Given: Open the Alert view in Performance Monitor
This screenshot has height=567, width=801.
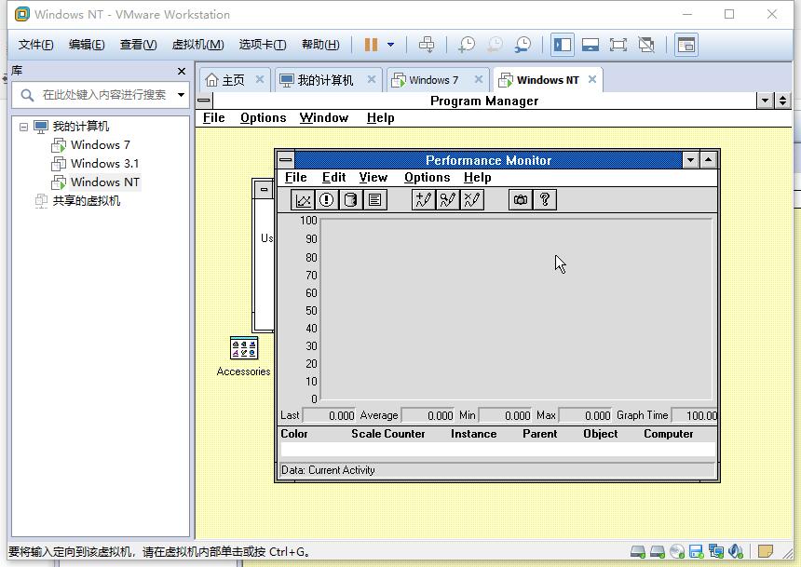Looking at the screenshot, I should tap(326, 200).
